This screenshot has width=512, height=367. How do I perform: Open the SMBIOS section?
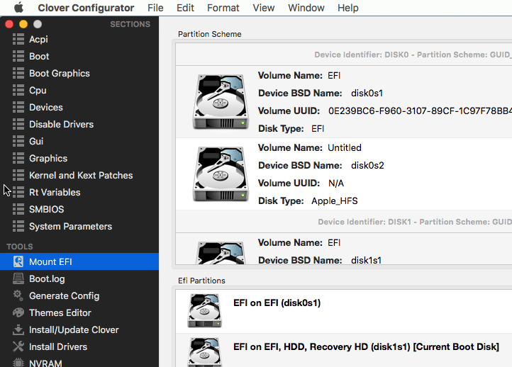pyautogui.click(x=79, y=209)
